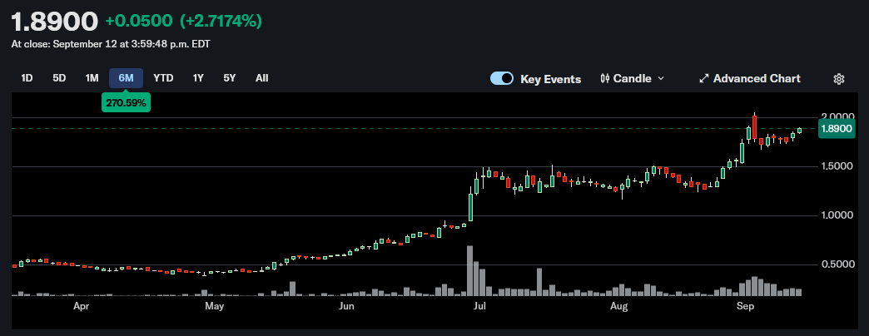Click the Sep date axis label
Viewport: 869px width, 336px height.
tap(744, 305)
